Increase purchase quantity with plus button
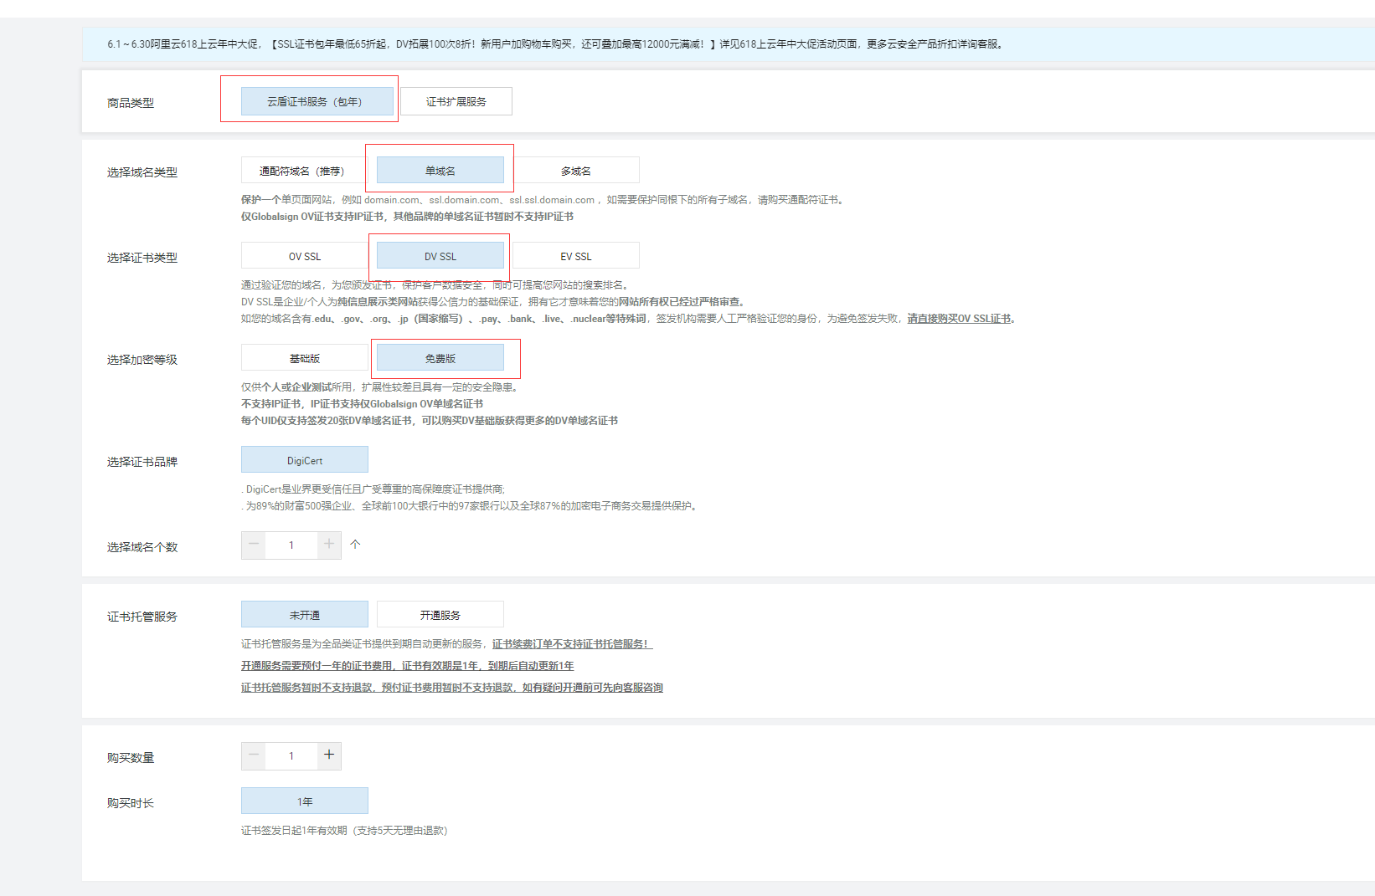The height and width of the screenshot is (896, 1375). [328, 755]
